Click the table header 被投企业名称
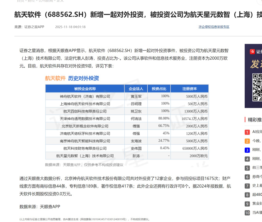The height and width of the screenshot is (222, 262). (85, 89)
